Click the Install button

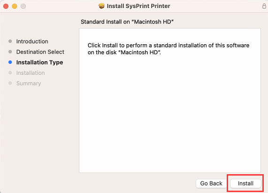pos(245,184)
